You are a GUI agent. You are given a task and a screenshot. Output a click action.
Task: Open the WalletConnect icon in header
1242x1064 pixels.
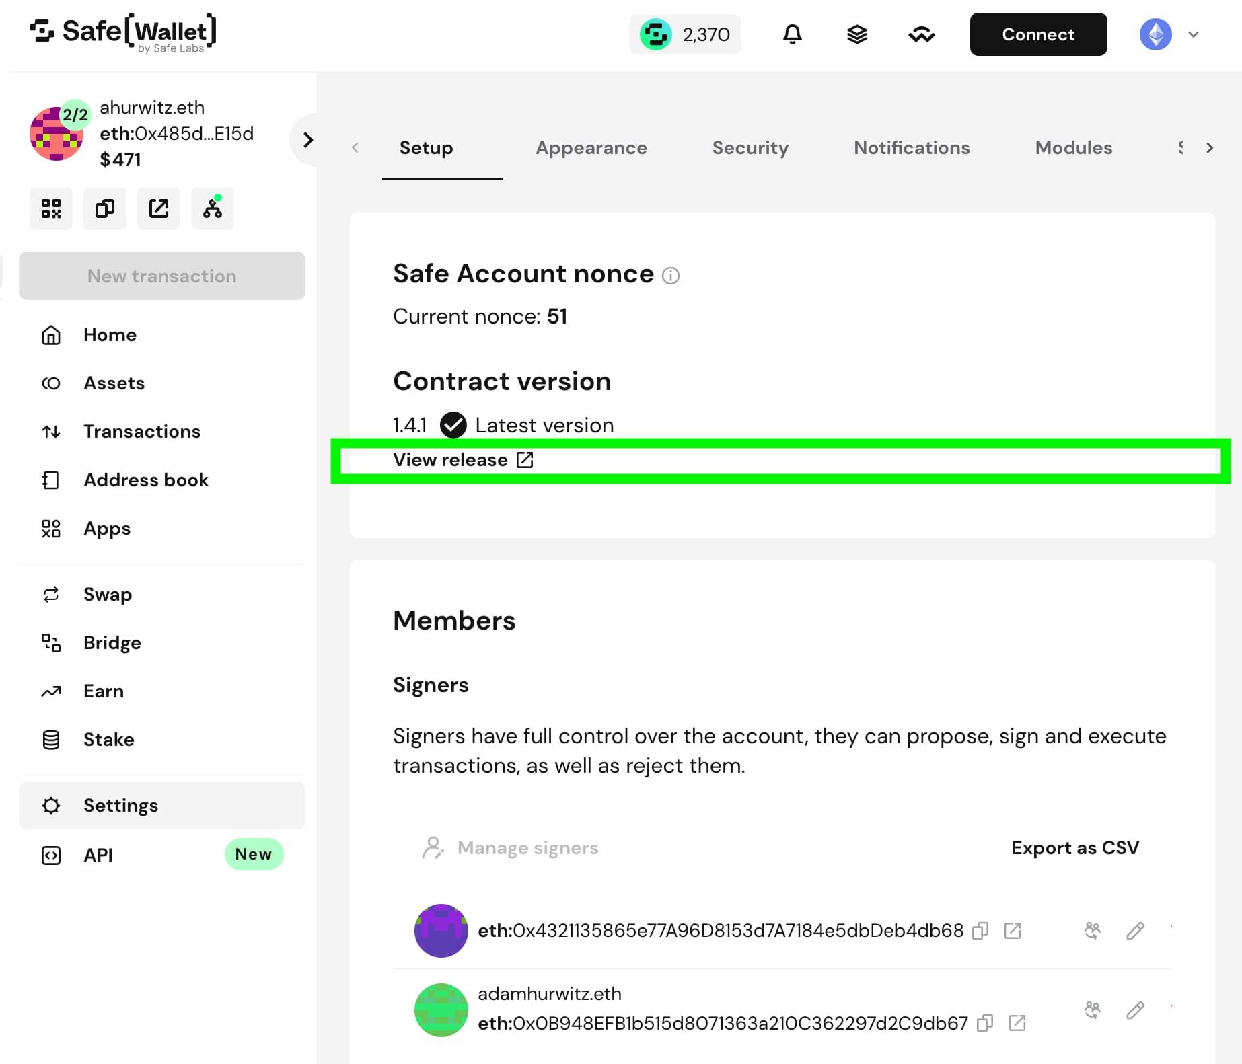coord(921,34)
